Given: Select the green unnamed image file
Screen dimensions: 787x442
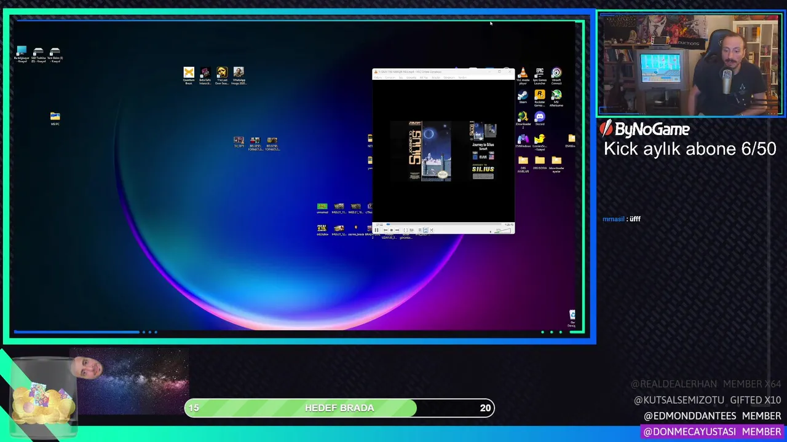Looking at the screenshot, I should tap(322, 208).
